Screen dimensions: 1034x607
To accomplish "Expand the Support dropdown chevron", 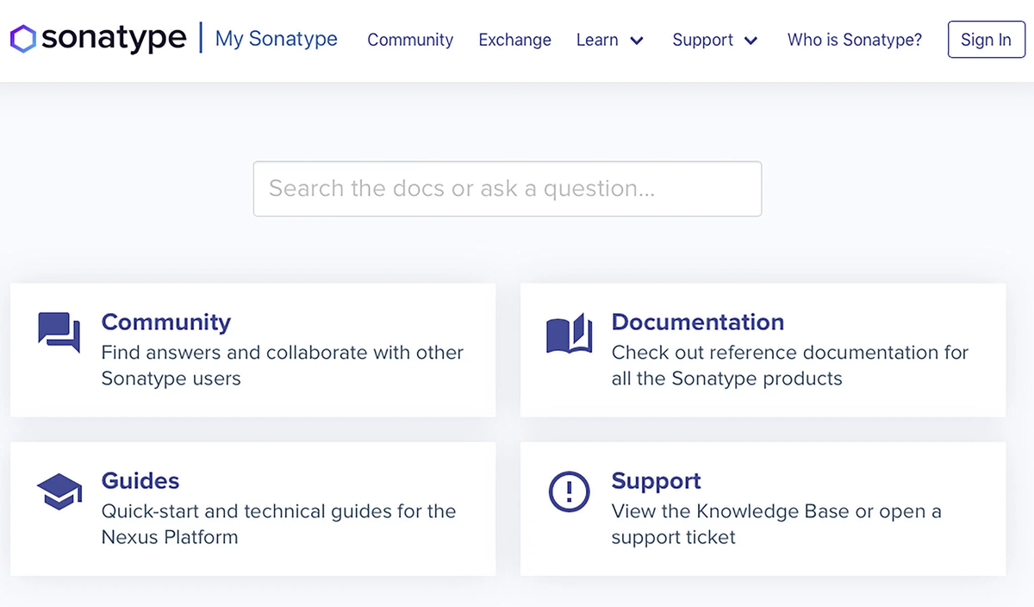I will (751, 41).
